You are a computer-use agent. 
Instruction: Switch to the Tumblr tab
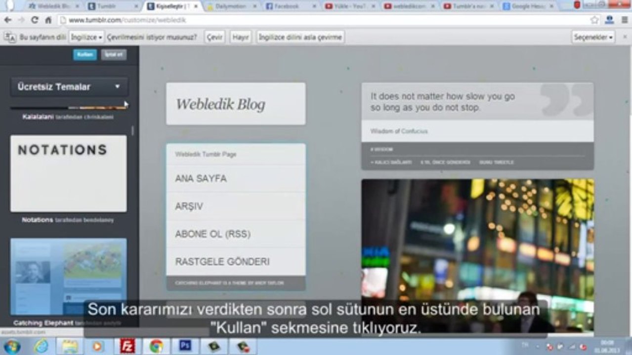pyautogui.click(x=113, y=6)
